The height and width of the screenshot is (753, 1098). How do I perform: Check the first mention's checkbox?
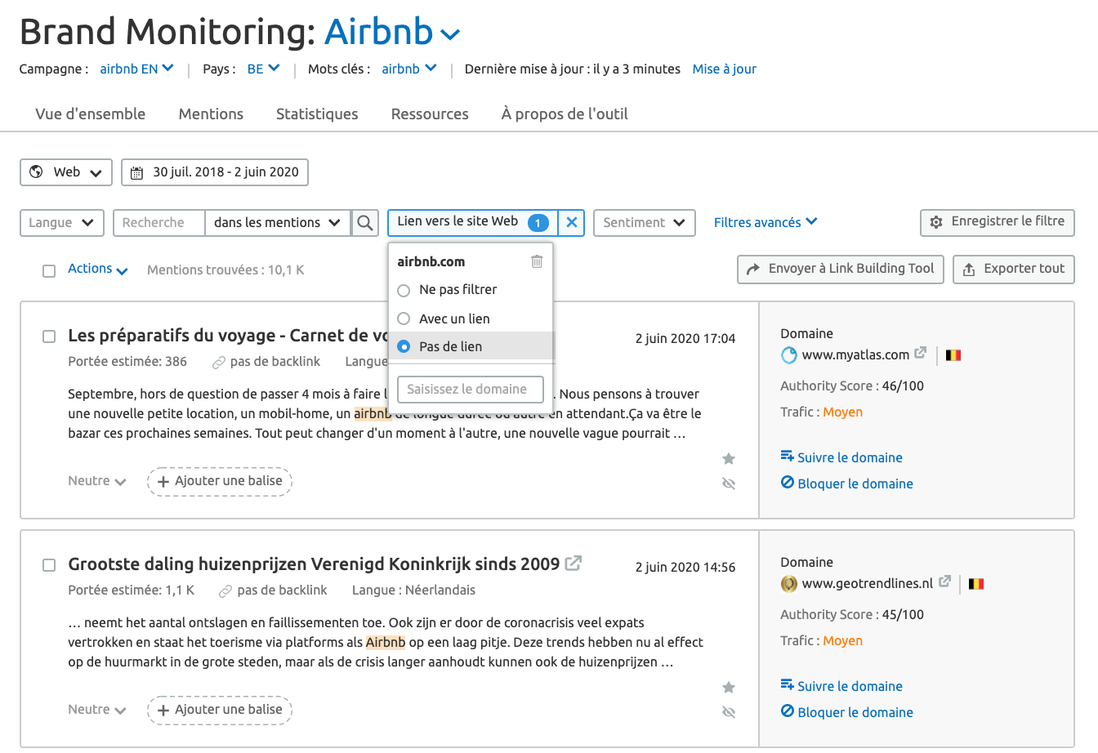click(x=48, y=336)
